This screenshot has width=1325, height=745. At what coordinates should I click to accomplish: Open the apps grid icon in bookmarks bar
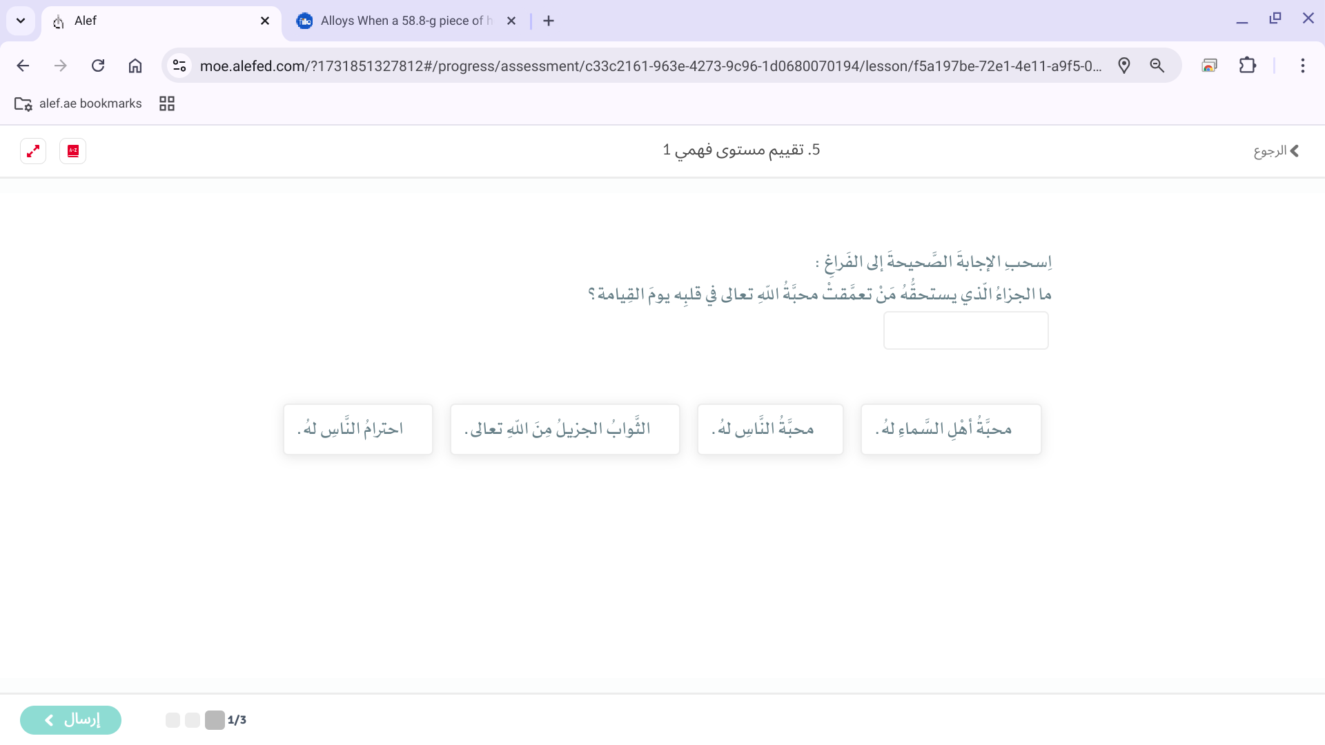(x=167, y=103)
